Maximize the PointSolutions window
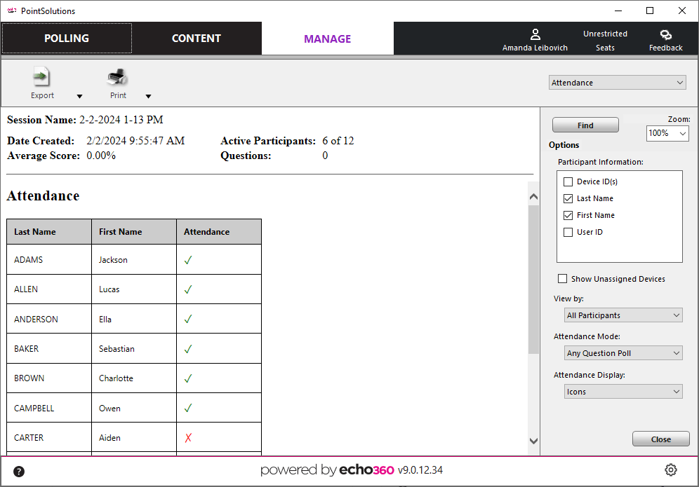The width and height of the screenshot is (699, 487). click(650, 11)
